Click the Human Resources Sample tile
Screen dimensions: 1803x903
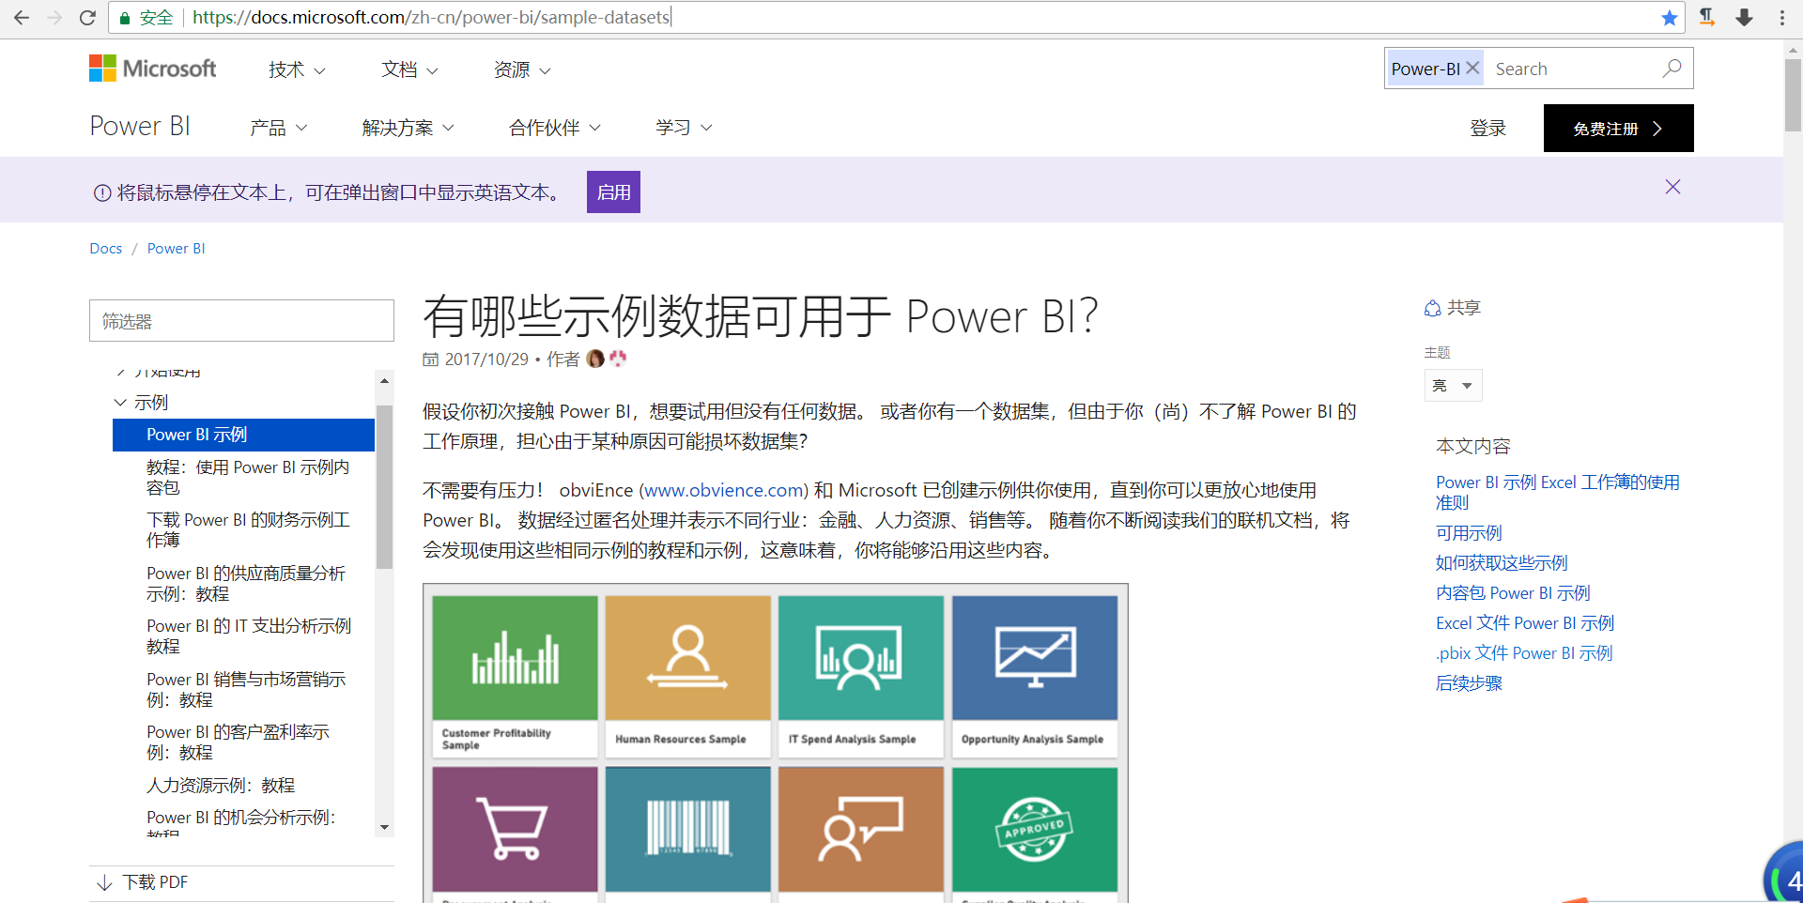click(x=687, y=676)
